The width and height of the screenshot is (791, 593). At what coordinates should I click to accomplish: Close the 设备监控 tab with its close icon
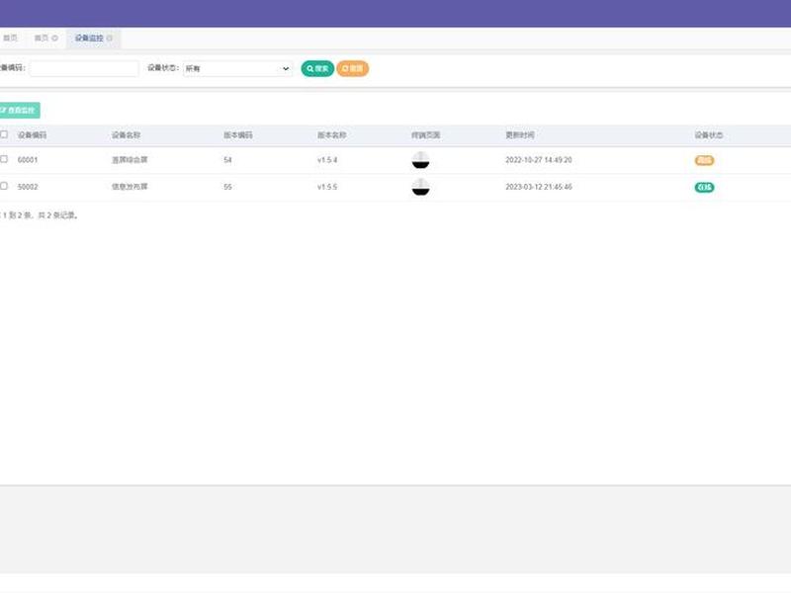coord(110,39)
